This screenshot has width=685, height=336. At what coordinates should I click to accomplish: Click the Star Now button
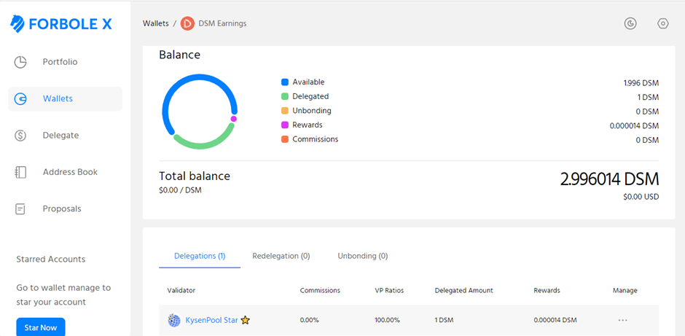pyautogui.click(x=41, y=327)
